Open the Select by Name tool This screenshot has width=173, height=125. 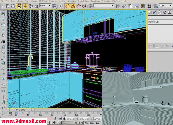click(8, 6)
